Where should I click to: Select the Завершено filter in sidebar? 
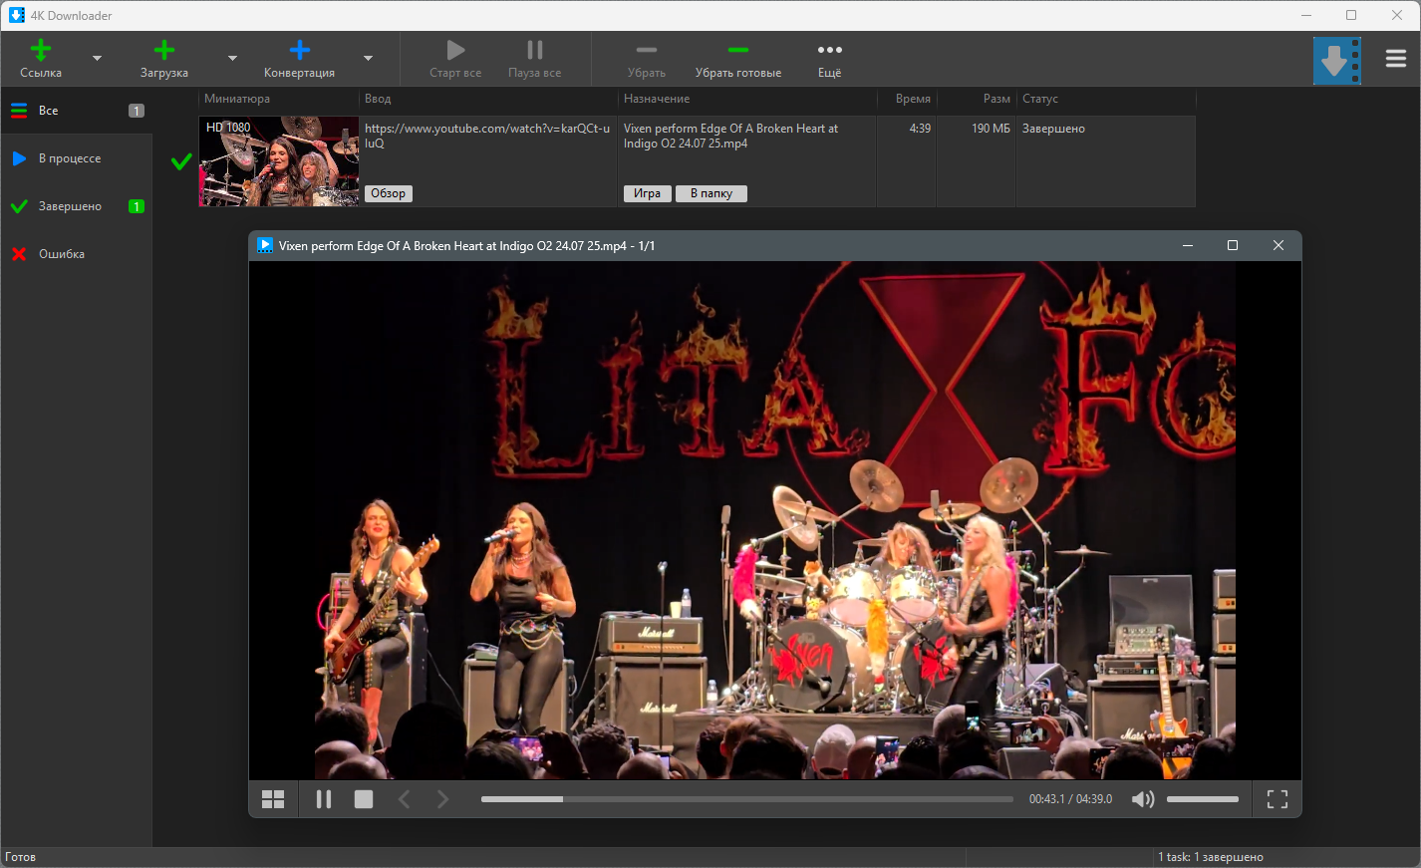click(70, 206)
